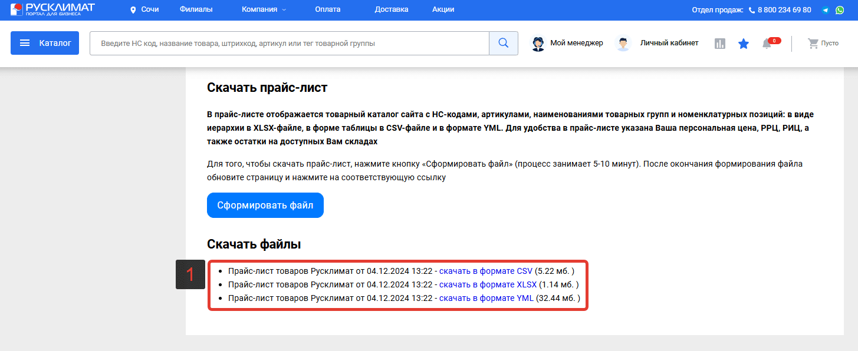This screenshot has height=351, width=858.
Task: Open notifications bell icon
Action: point(767,44)
